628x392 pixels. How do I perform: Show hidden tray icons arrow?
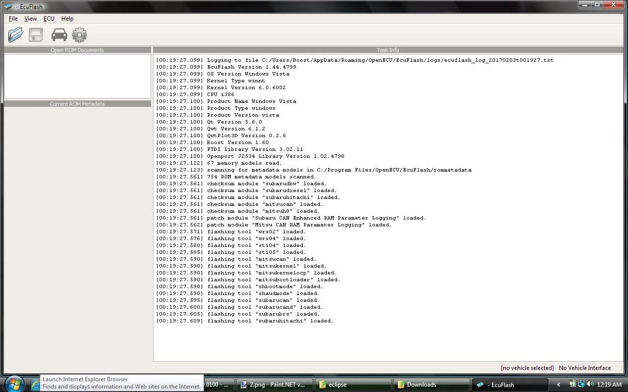pos(558,385)
